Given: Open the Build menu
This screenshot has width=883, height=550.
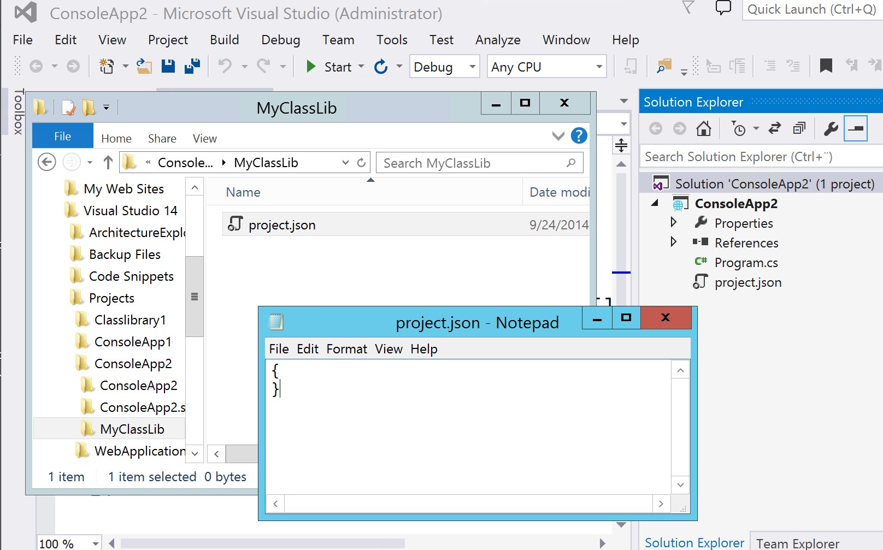Looking at the screenshot, I should point(225,40).
